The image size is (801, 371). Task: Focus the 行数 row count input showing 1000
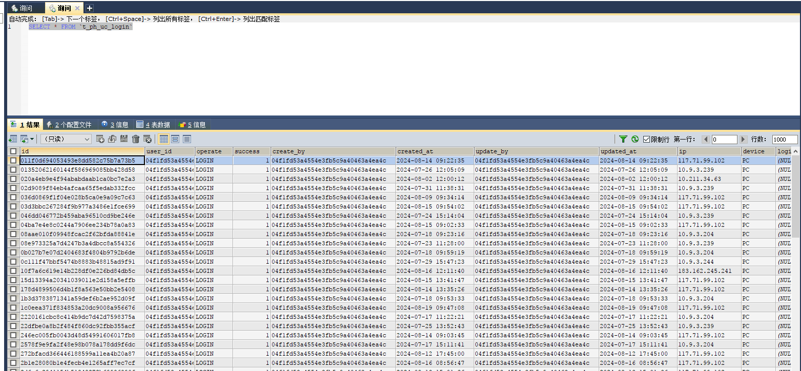tap(785, 140)
